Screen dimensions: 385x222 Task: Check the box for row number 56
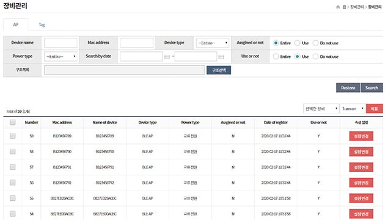(x=12, y=182)
